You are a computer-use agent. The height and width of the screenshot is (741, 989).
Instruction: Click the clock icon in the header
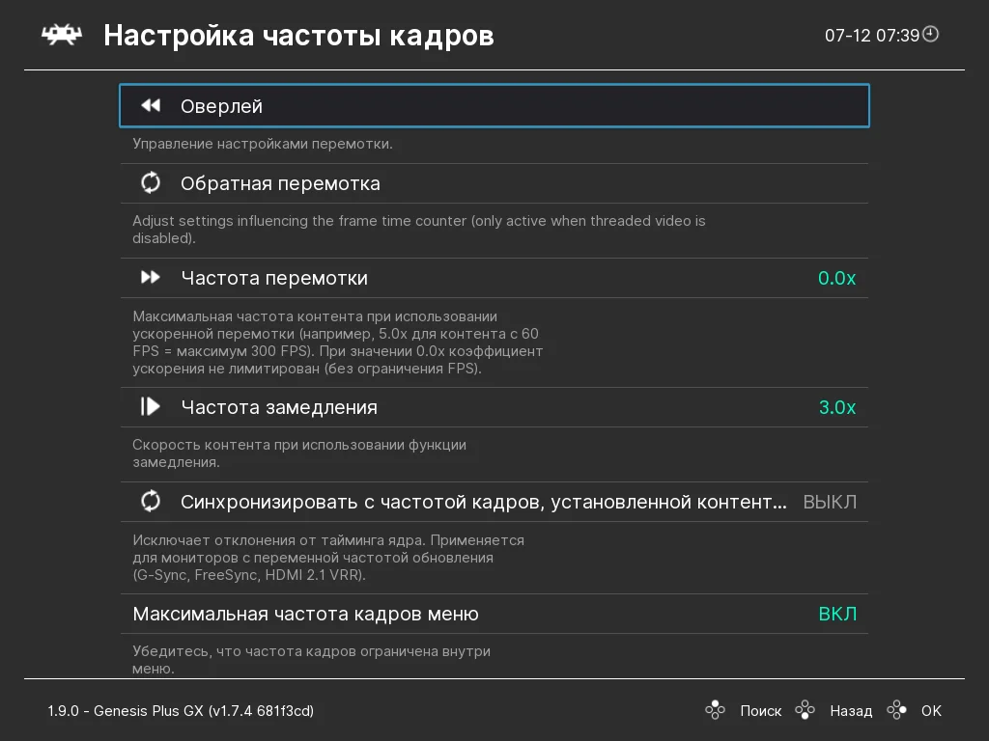click(x=931, y=35)
